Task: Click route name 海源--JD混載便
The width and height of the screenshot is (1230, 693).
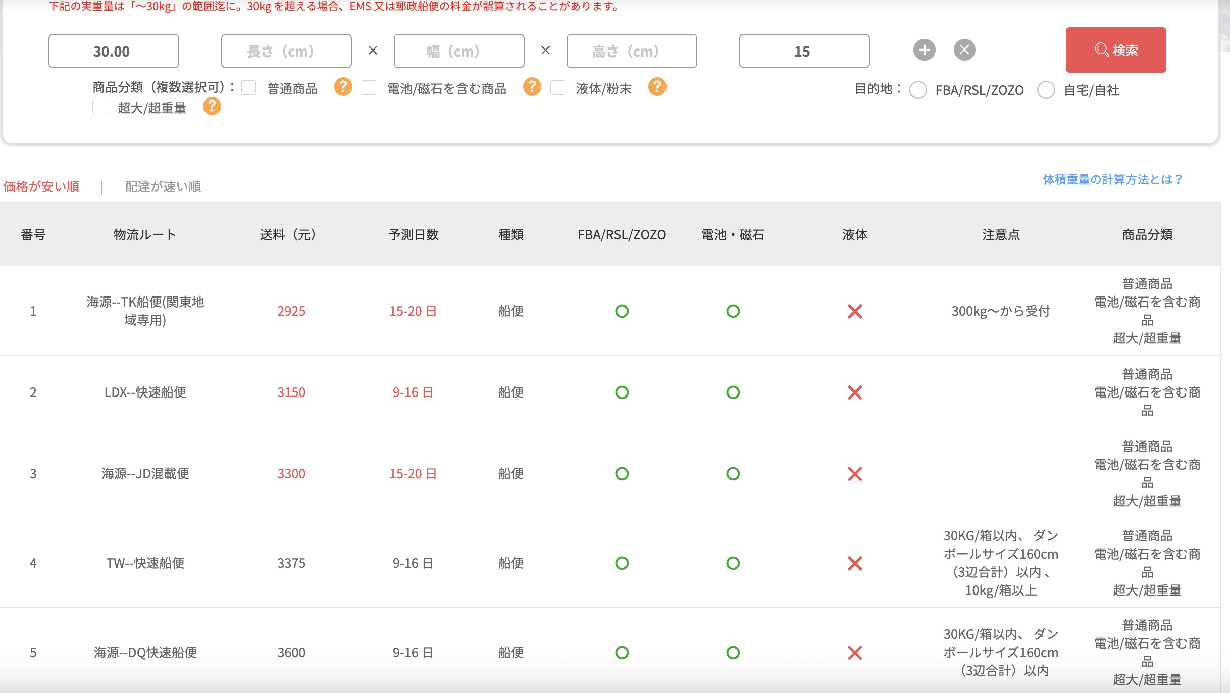Action: tap(145, 474)
